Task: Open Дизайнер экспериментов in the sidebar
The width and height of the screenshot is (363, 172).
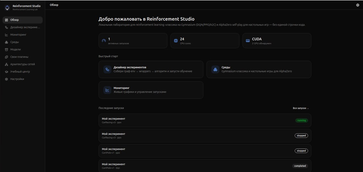Action: click(23, 27)
